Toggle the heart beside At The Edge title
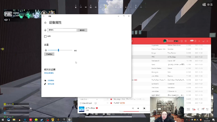The height and width of the screenshot is (122, 217). [x=97, y=108]
